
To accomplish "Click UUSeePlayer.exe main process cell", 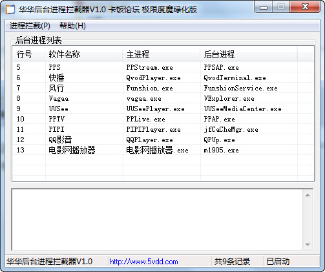I will 155,109.
